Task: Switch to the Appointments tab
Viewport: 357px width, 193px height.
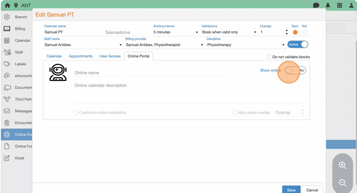Action: click(x=80, y=56)
